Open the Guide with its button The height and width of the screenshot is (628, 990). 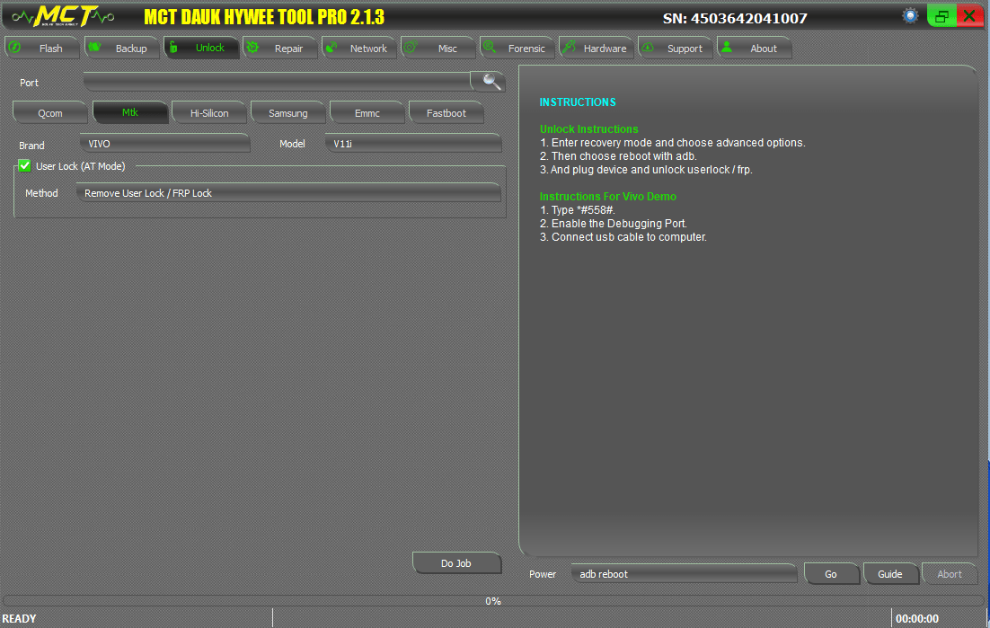pos(891,573)
